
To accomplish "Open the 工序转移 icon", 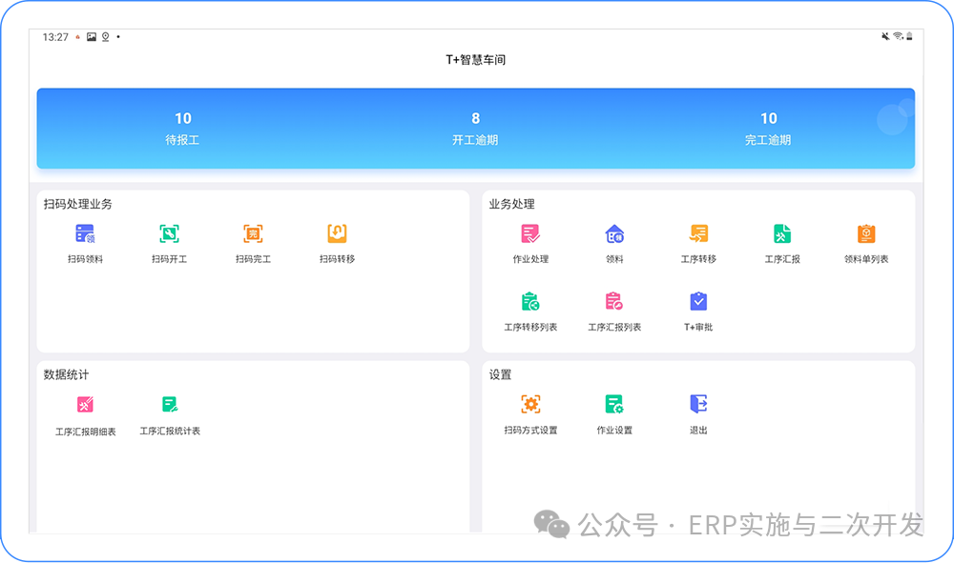I will click(698, 234).
